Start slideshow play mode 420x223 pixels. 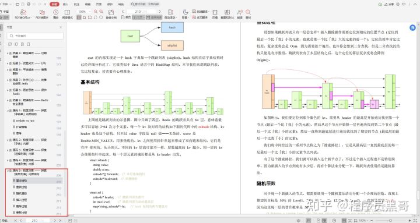[56, 14]
